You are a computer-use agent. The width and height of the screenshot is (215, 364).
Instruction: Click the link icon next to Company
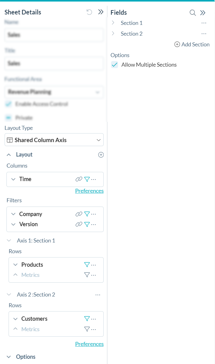pos(79,214)
